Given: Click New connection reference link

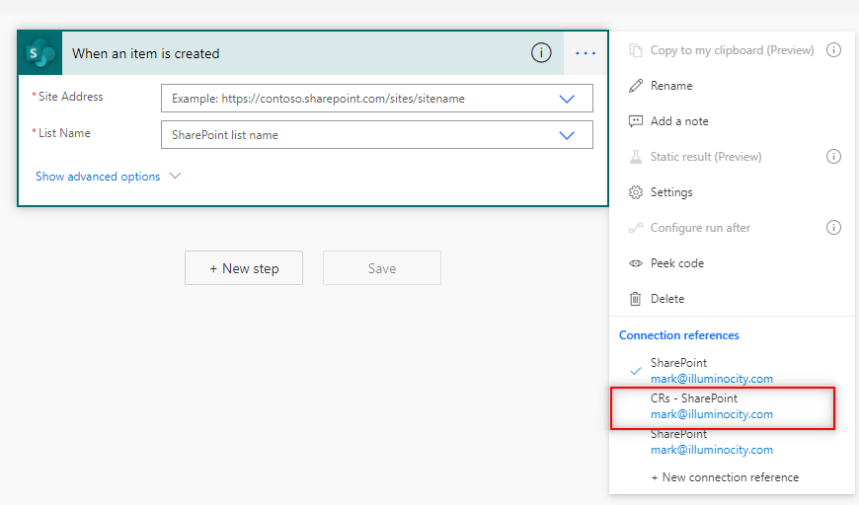Looking at the screenshot, I should coord(725,477).
